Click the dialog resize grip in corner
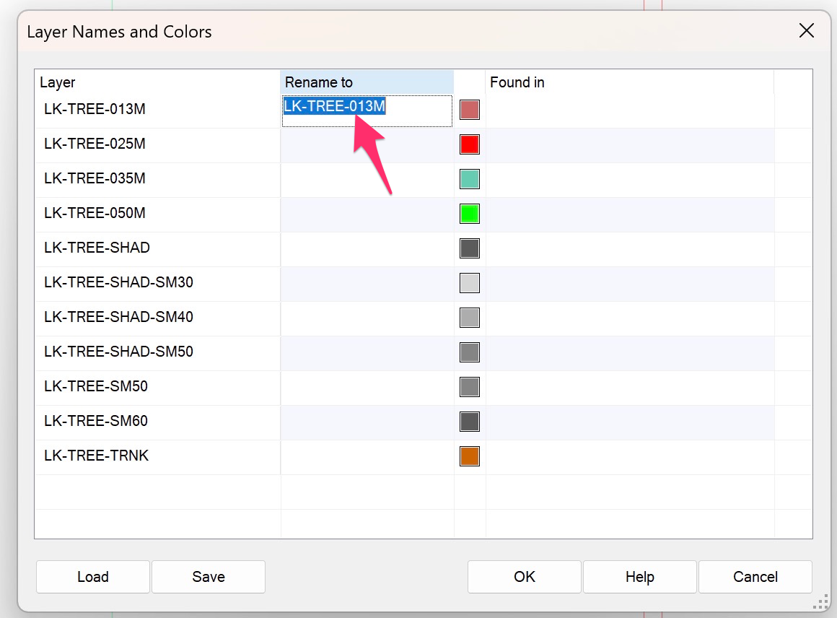The width and height of the screenshot is (837, 618). tap(821, 602)
